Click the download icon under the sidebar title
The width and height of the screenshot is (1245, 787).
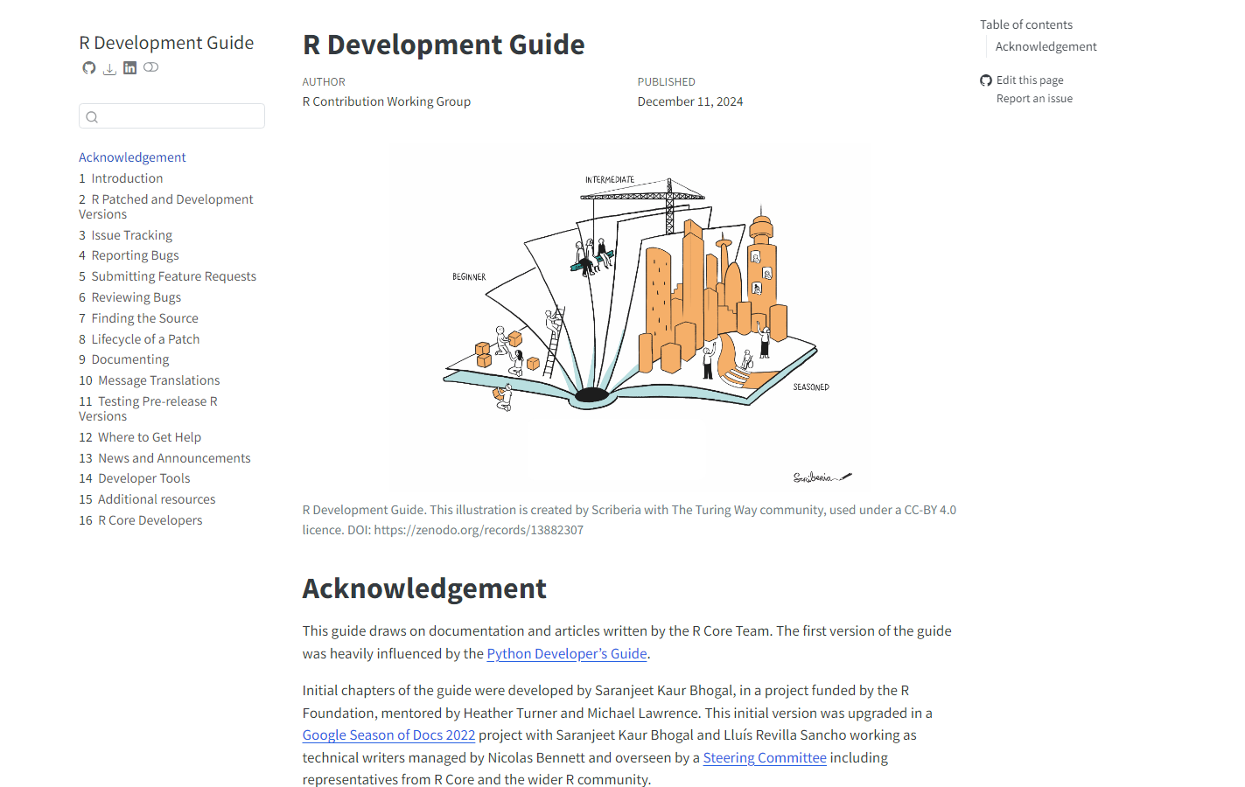[x=109, y=69]
